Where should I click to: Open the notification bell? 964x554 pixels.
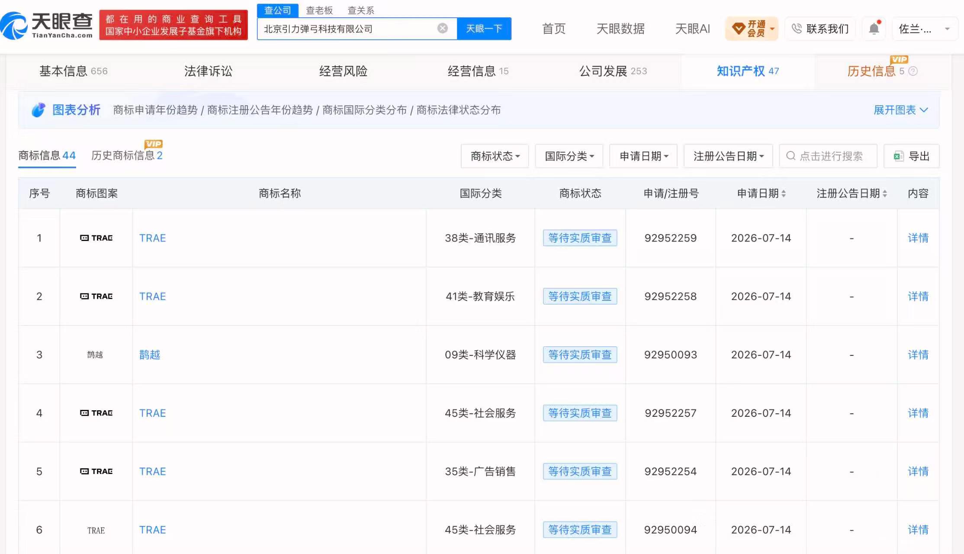click(x=874, y=29)
